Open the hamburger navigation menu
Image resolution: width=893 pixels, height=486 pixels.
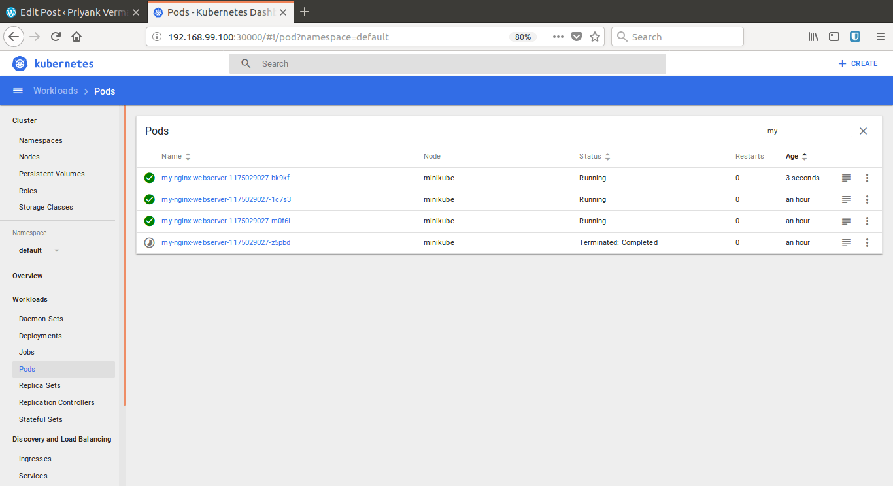click(x=18, y=91)
